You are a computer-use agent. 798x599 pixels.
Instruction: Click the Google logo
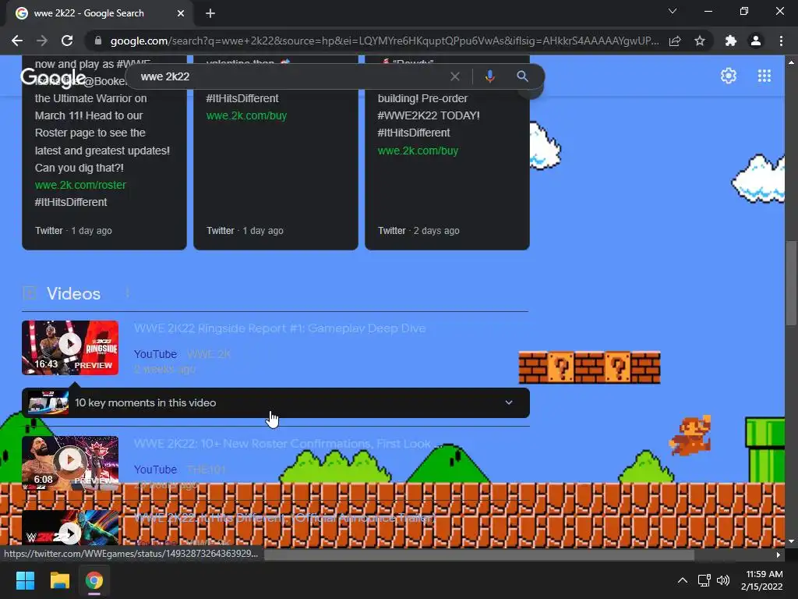(53, 77)
